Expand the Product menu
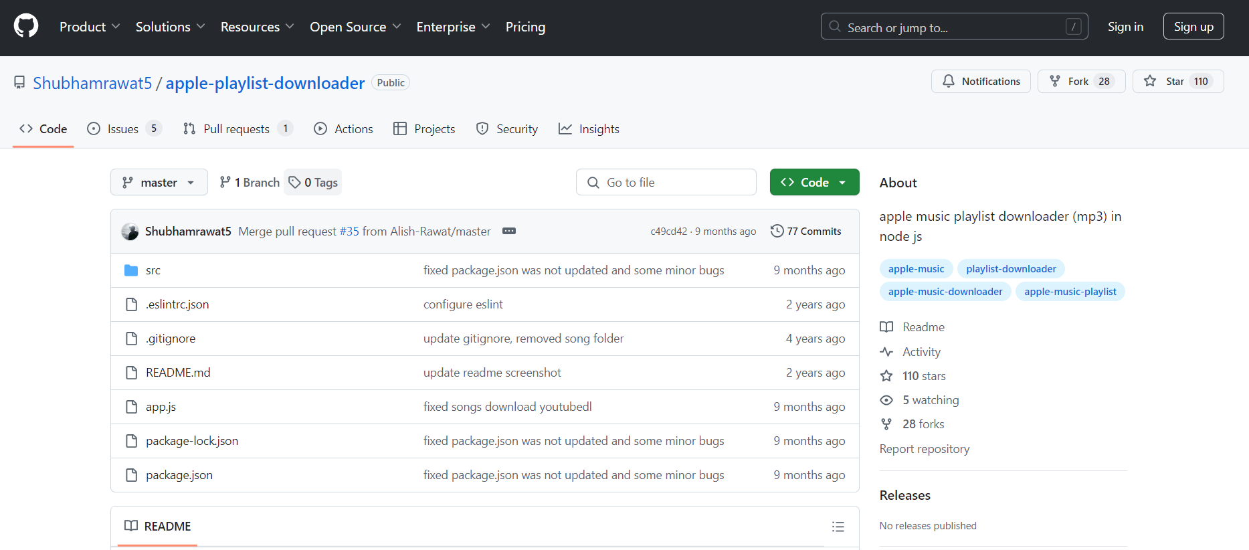Screen dimensions: 1249x550 (x=90, y=27)
